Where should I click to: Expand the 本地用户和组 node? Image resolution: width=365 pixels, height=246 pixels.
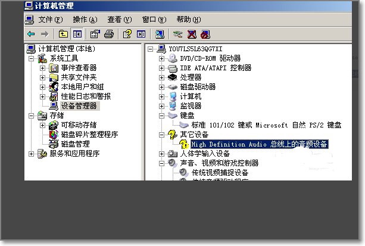pos(42,87)
